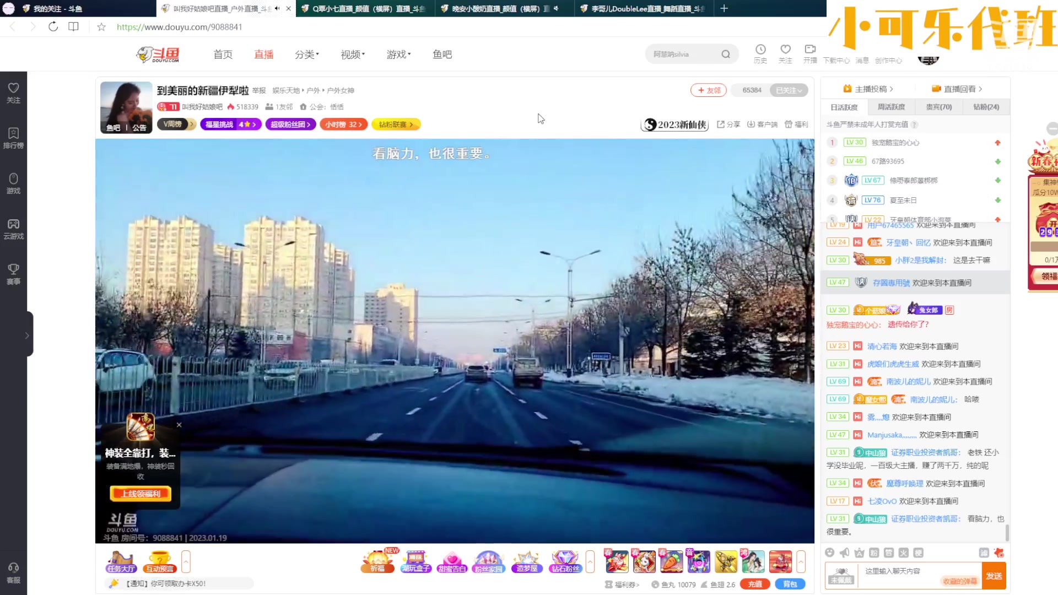The height and width of the screenshot is (595, 1058).
Task: Open the 任务大厅 task hall icon
Action: tap(121, 561)
